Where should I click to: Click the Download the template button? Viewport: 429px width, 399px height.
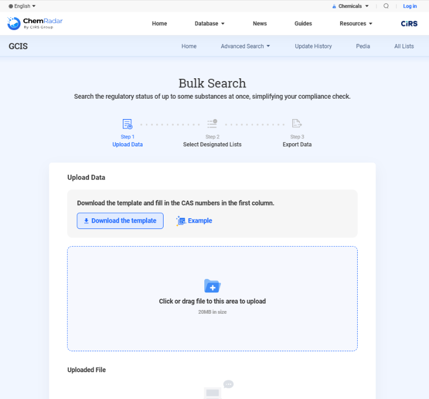click(x=120, y=221)
